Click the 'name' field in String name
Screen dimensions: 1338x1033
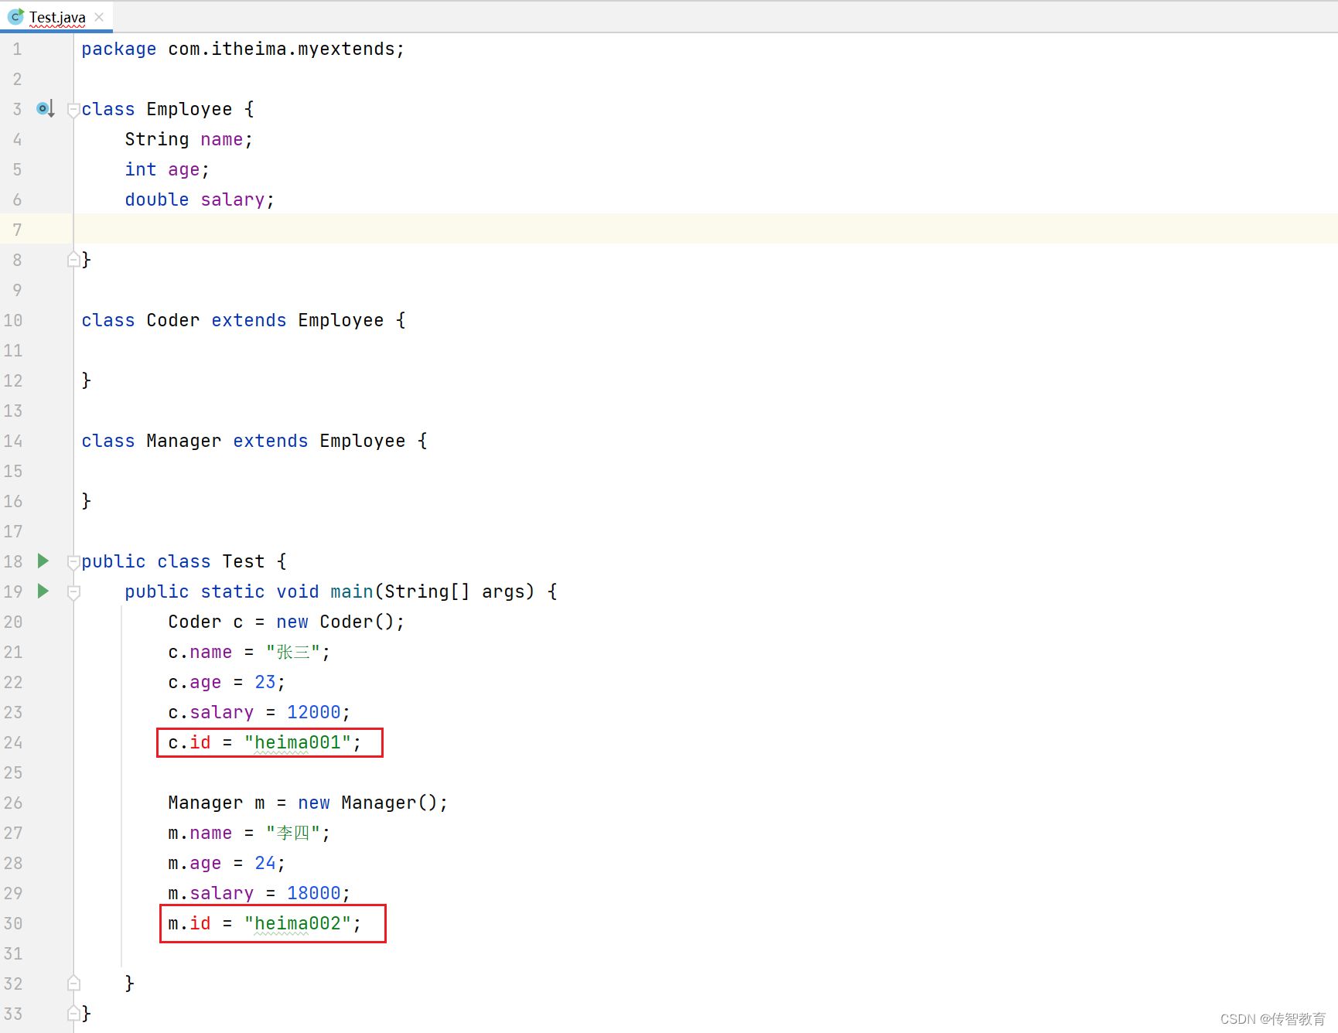[222, 139]
